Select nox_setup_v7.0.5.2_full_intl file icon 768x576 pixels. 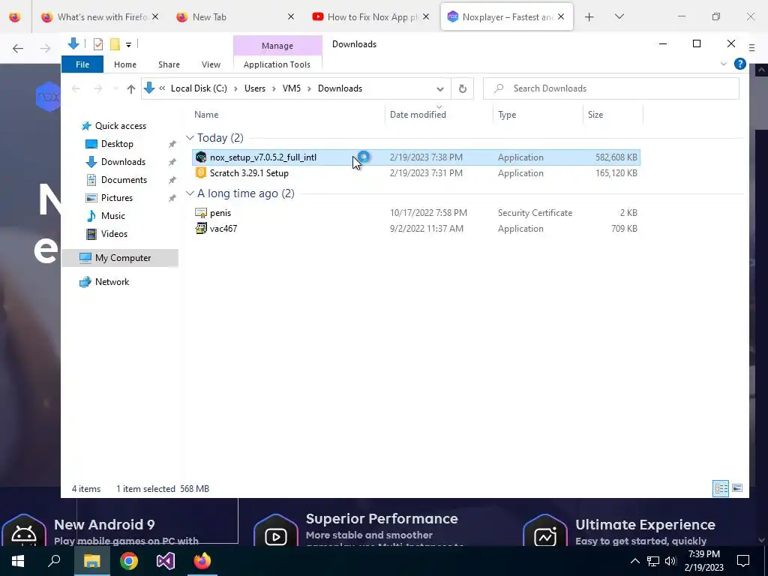pos(201,157)
